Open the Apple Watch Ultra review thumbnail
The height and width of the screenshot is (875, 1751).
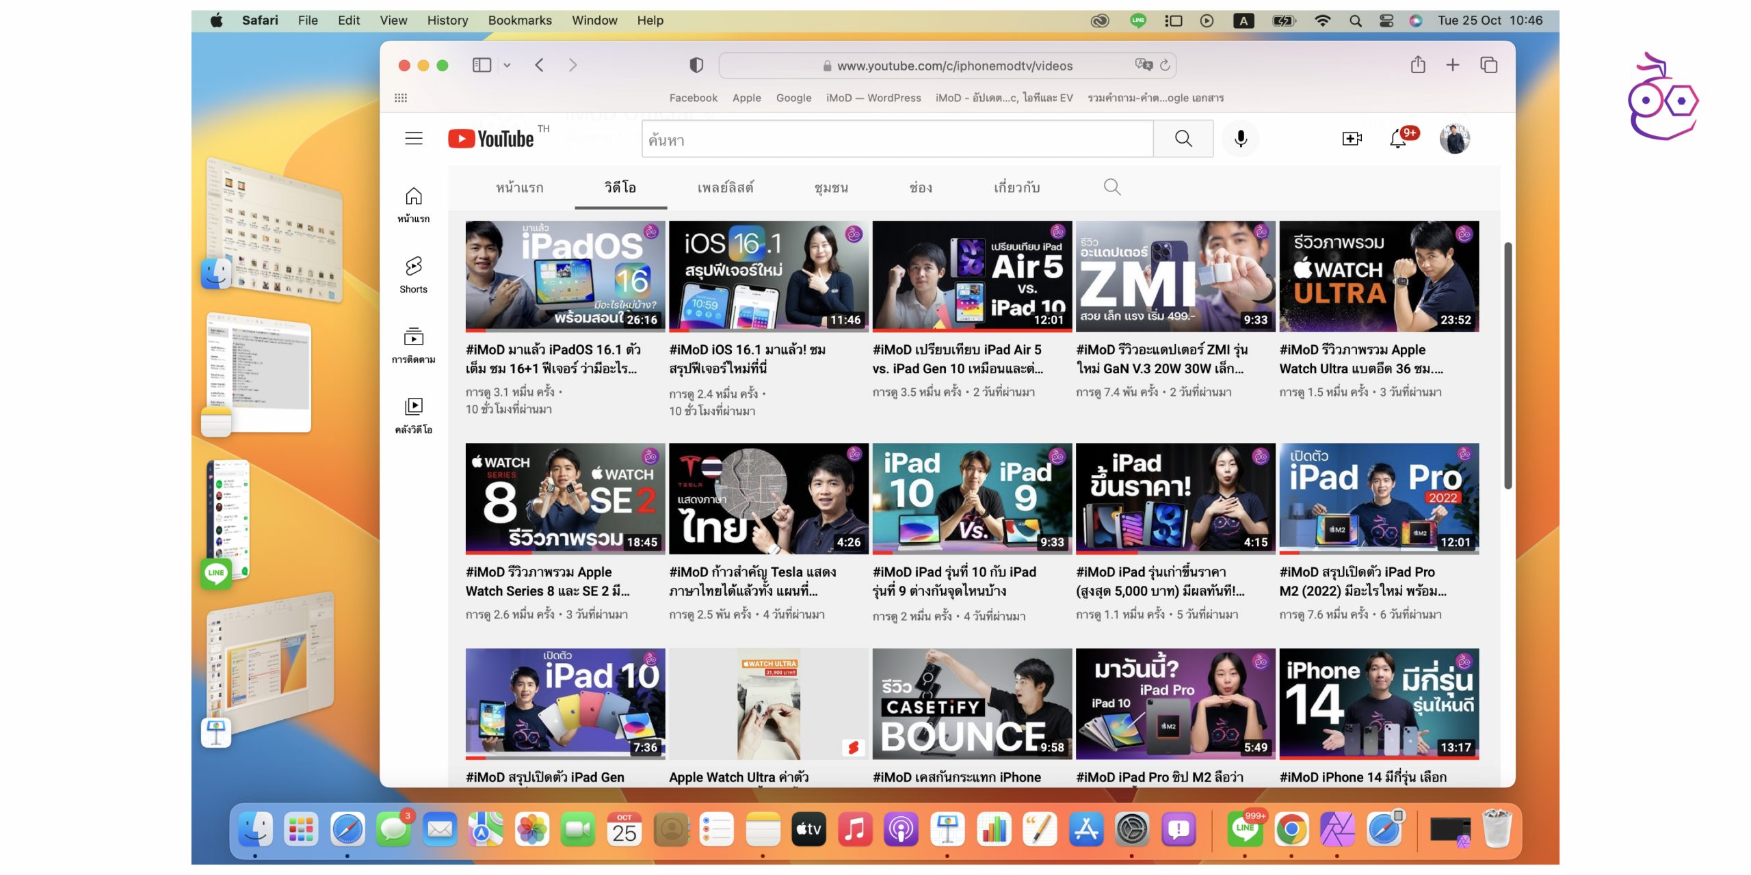(x=1378, y=276)
